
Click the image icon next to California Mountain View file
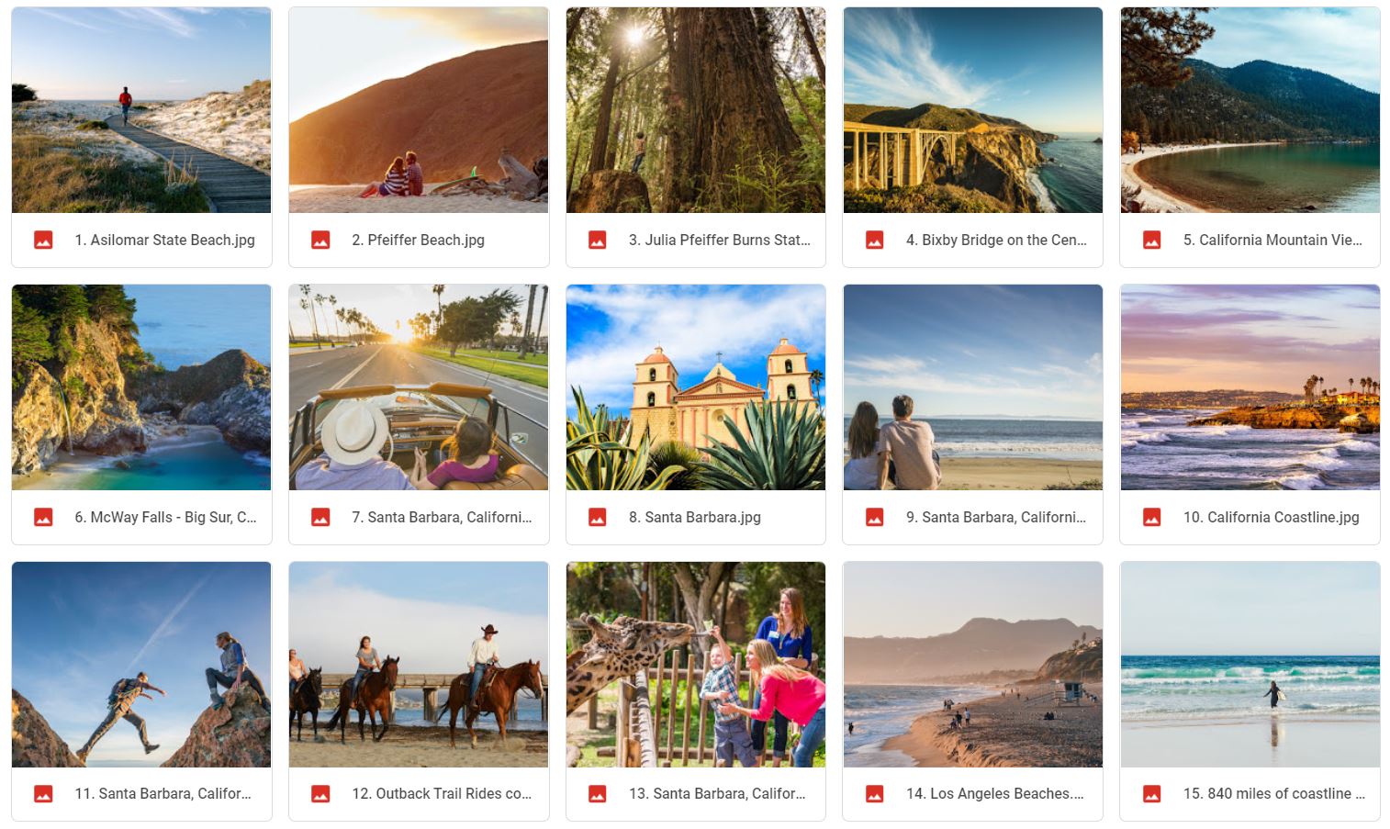[1152, 241]
